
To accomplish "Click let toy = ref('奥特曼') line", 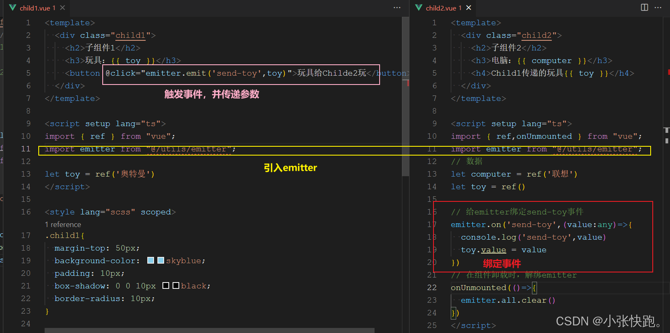I will point(100,174).
